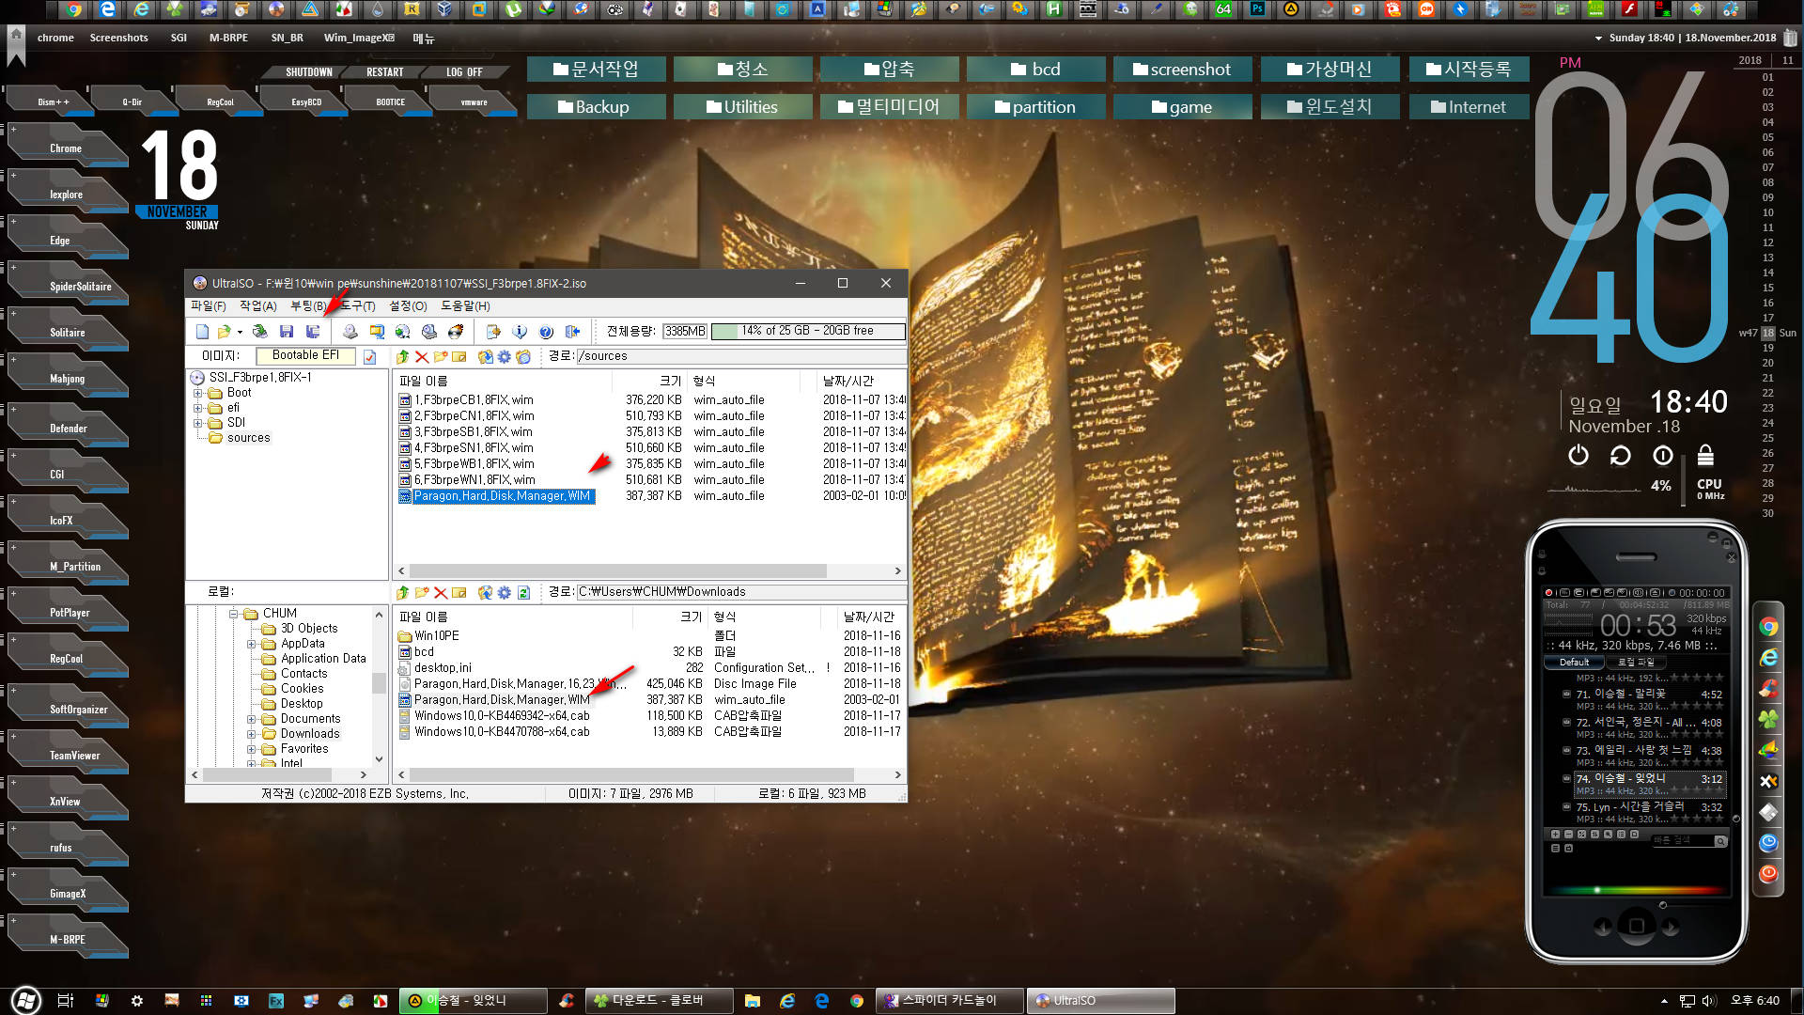Image resolution: width=1804 pixels, height=1015 pixels.
Task: Click the Open file icon in UltraISO toolbar
Action: 224,331
